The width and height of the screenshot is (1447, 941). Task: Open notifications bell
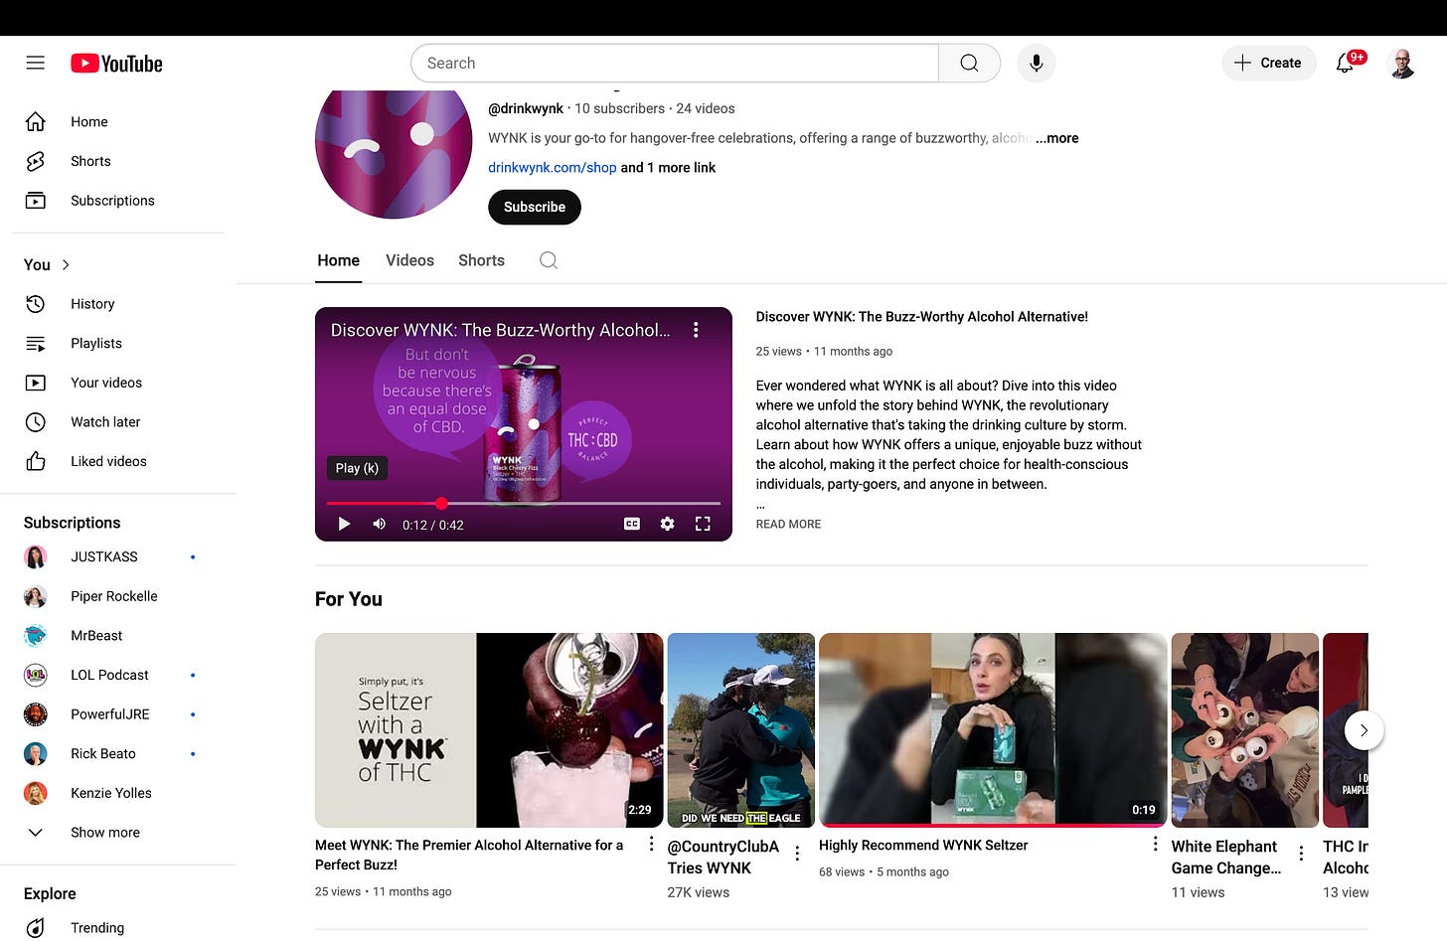click(1346, 63)
